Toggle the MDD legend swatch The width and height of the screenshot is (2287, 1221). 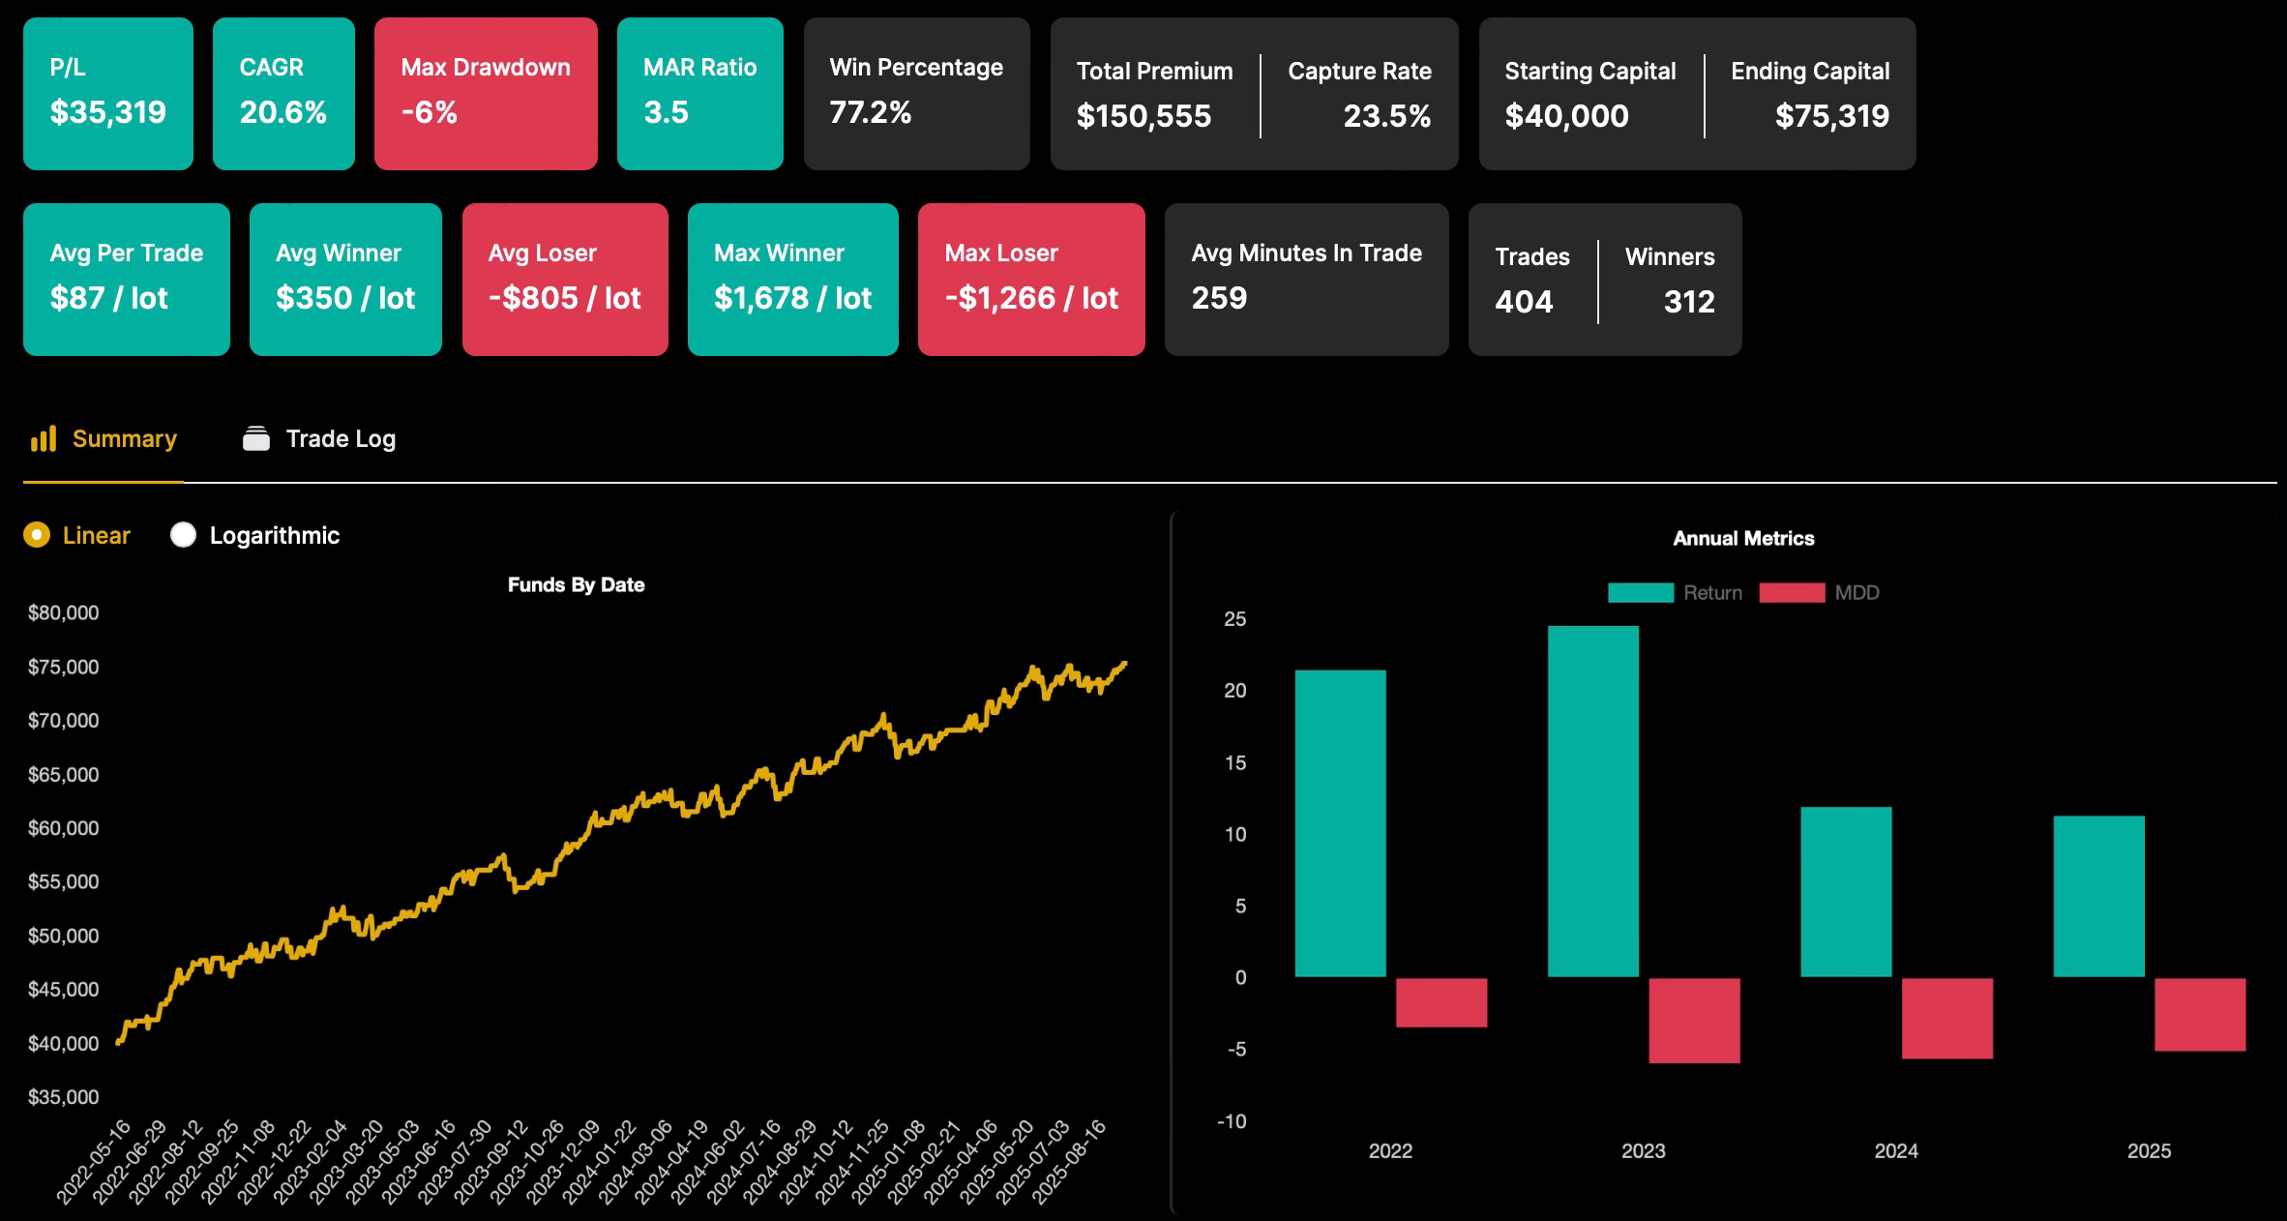point(1792,593)
